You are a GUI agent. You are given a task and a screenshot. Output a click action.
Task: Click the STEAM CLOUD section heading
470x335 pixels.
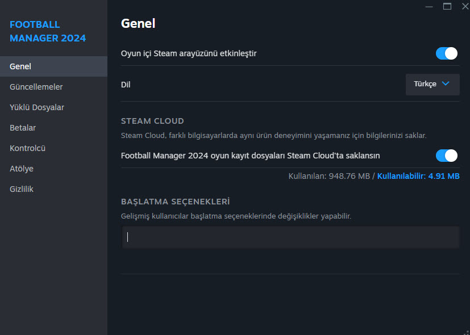click(152, 121)
